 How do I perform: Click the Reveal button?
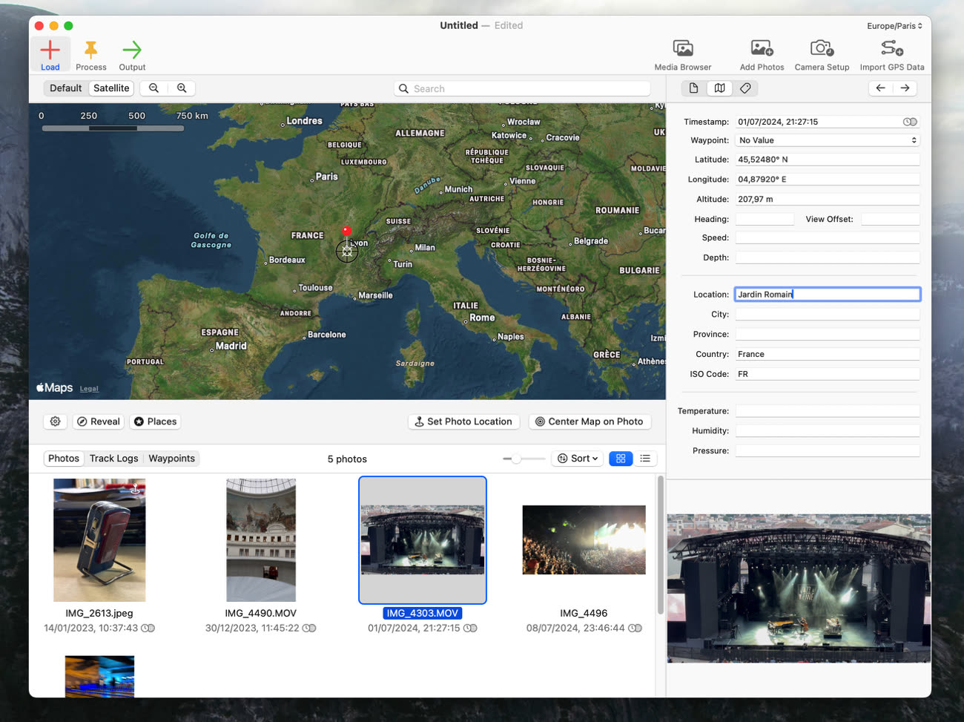(x=99, y=421)
